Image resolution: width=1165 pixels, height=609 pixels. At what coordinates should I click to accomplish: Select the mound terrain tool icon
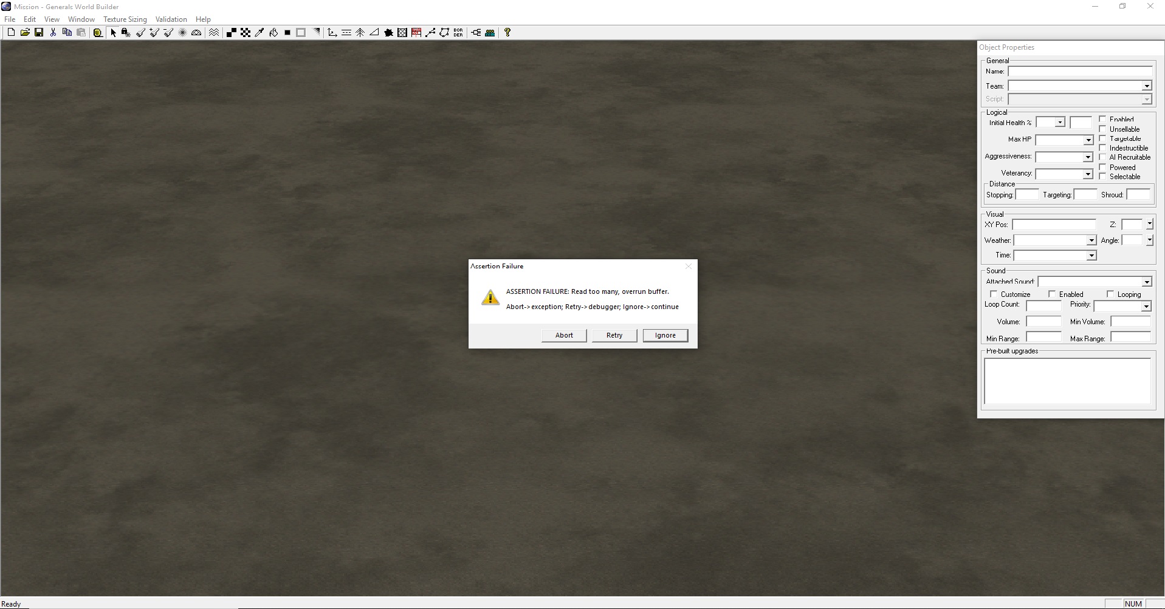196,33
